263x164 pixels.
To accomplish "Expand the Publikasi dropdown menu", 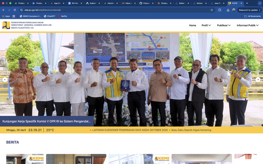I will pyautogui.click(x=224, y=25).
